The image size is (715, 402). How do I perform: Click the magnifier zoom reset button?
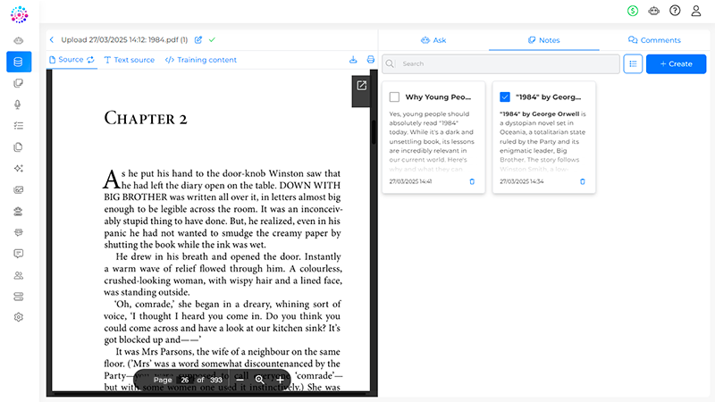259,379
